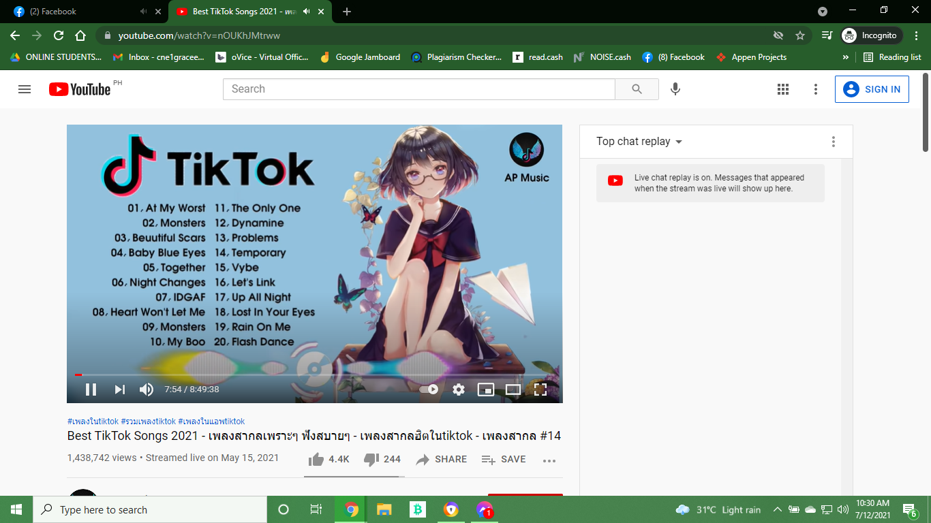Screen dimensions: 931x523
Task: Open the Google Jamboard bookmark
Action: [361, 57]
